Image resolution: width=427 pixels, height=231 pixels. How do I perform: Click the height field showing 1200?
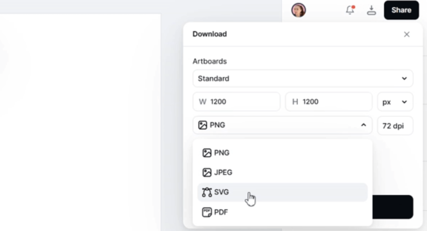329,102
